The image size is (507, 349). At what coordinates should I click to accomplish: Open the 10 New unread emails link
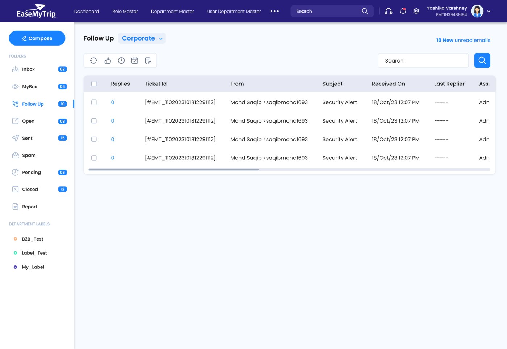coord(463,40)
